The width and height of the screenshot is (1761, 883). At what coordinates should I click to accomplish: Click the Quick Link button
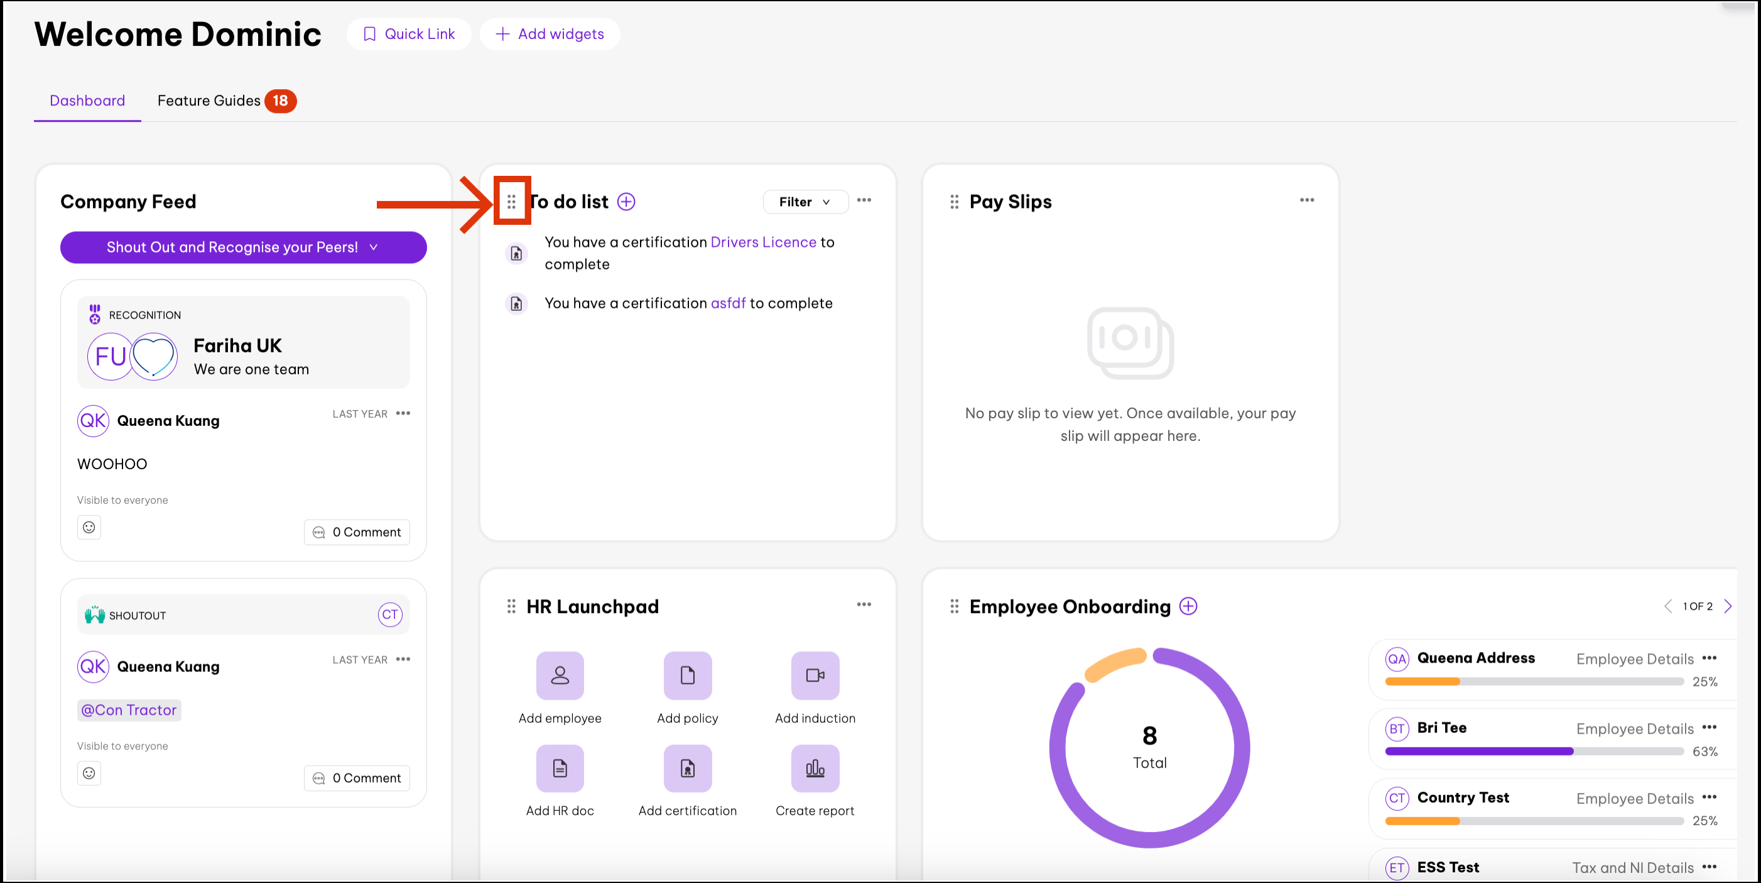click(409, 34)
